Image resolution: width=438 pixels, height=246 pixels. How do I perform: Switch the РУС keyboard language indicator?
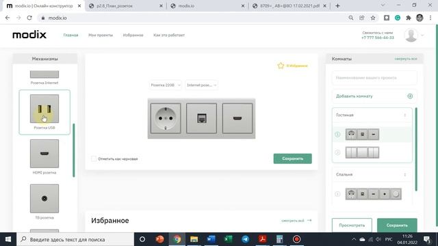coord(389,239)
